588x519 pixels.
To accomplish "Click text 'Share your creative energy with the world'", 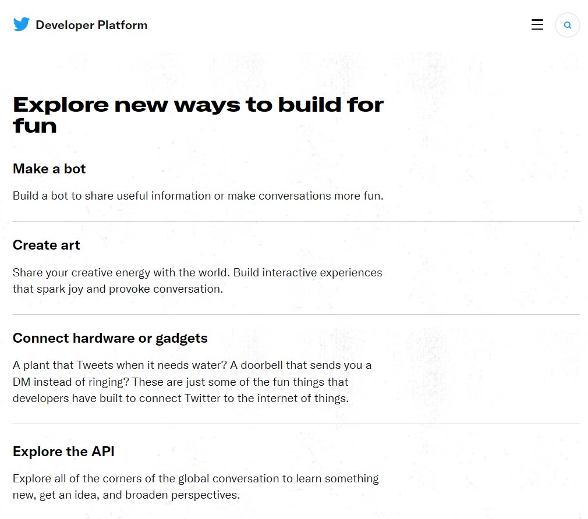I will (x=121, y=272).
